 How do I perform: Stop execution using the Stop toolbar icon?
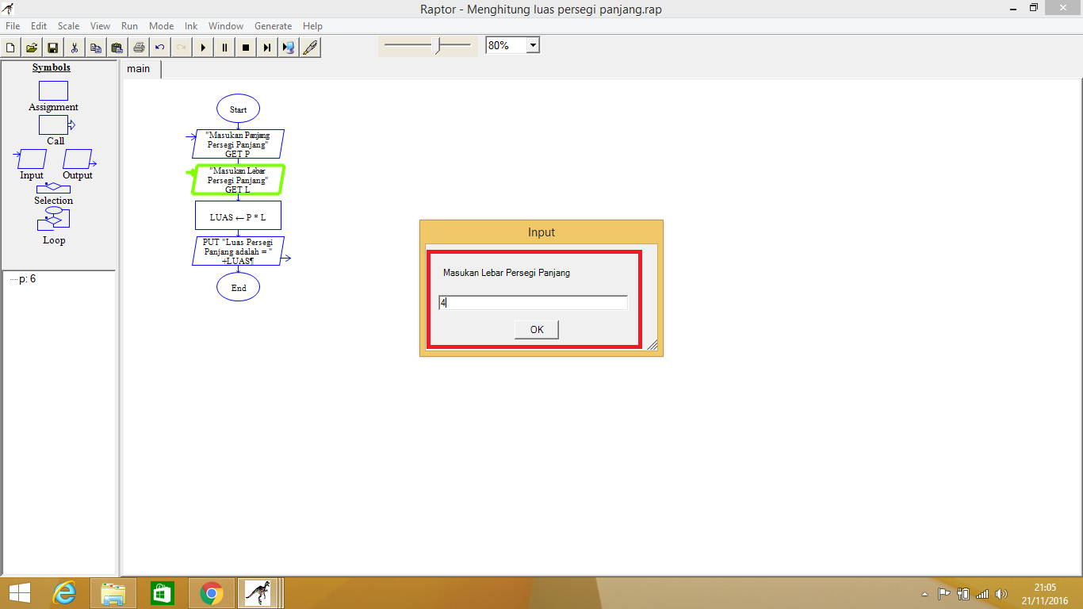[246, 47]
